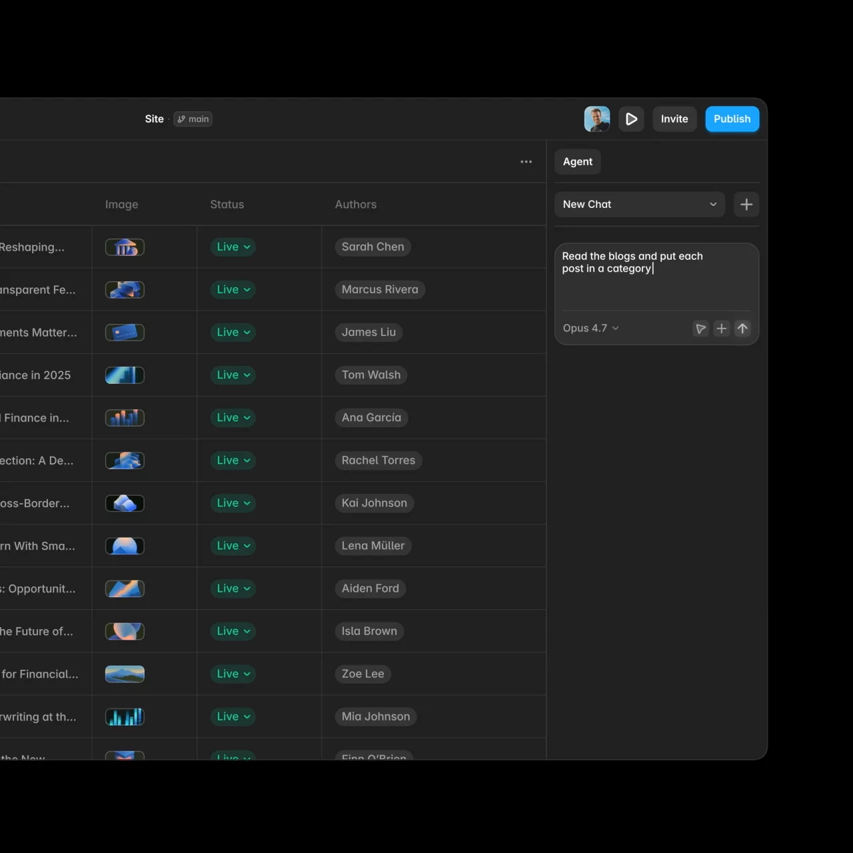Open the three-dot more options menu
Image resolution: width=853 pixels, height=853 pixels.
click(526, 162)
